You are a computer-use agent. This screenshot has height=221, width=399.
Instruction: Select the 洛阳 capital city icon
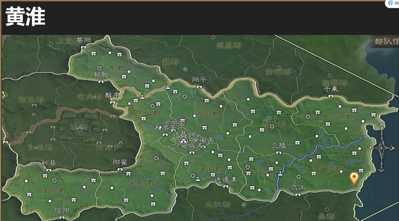pyautogui.click(x=80, y=127)
